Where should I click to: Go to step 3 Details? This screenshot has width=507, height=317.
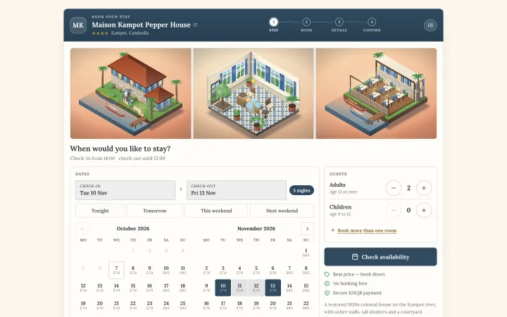coord(339,25)
